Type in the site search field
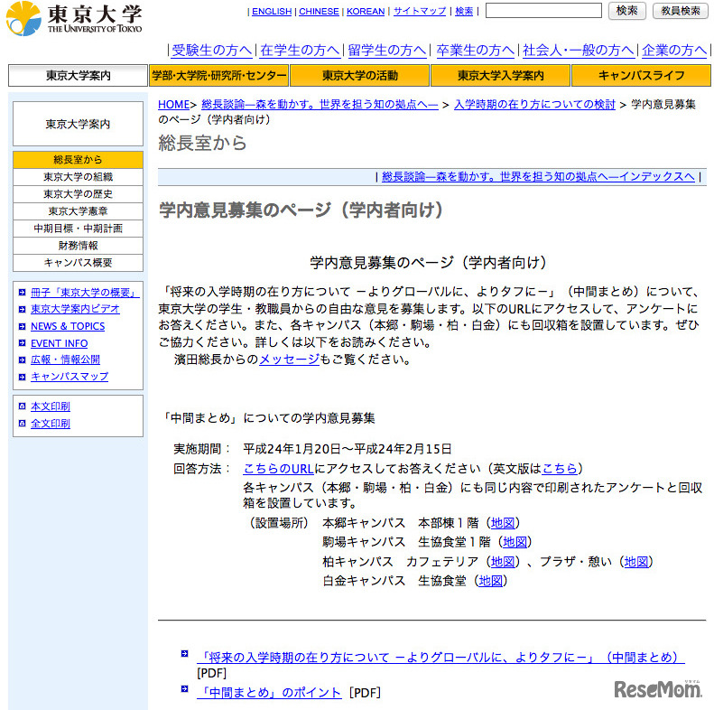Viewport: 714px width, 710px height. click(x=543, y=11)
